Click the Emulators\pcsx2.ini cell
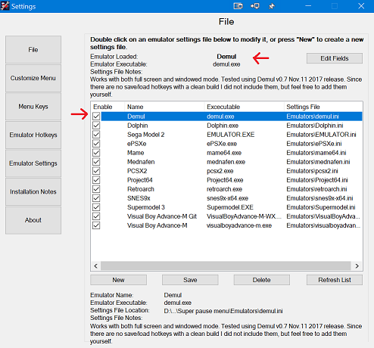The image size is (374, 348). click(x=312, y=171)
